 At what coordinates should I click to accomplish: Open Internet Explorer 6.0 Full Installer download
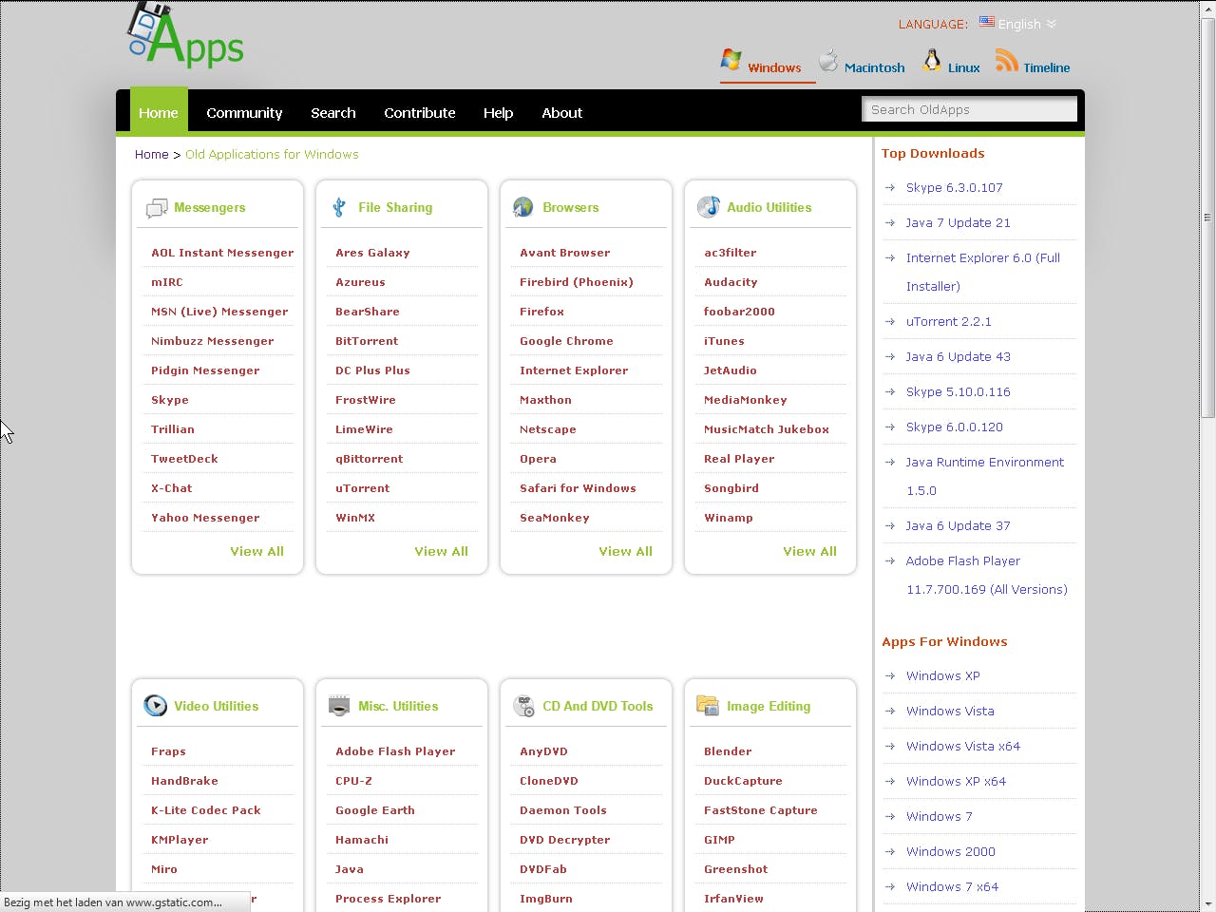click(x=983, y=272)
